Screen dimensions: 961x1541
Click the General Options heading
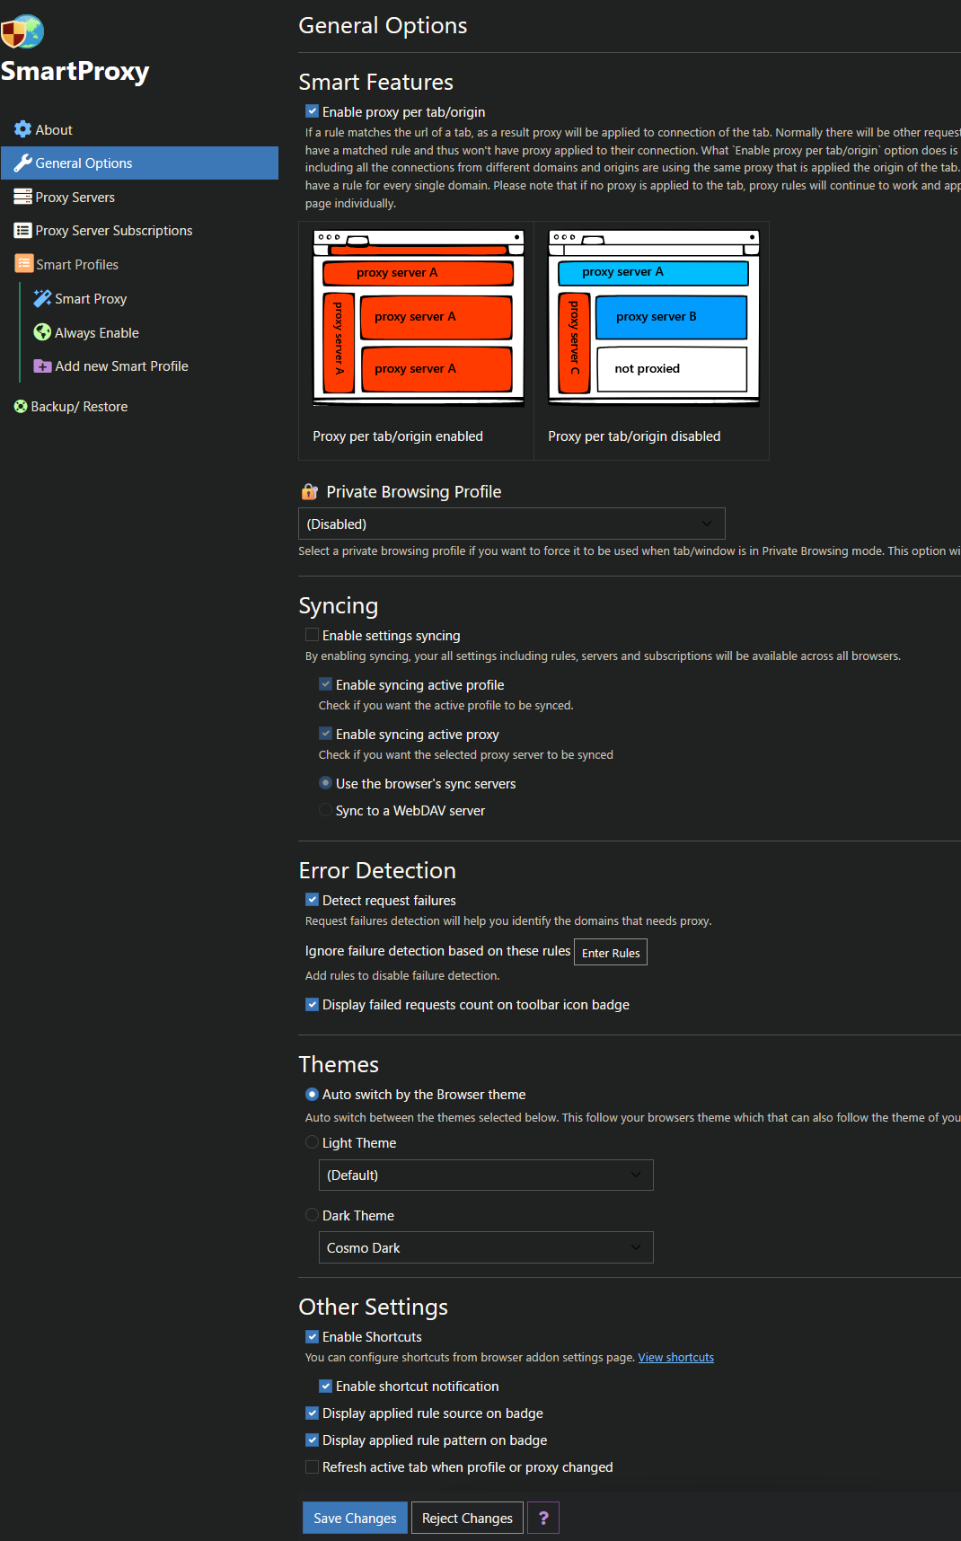tap(383, 25)
